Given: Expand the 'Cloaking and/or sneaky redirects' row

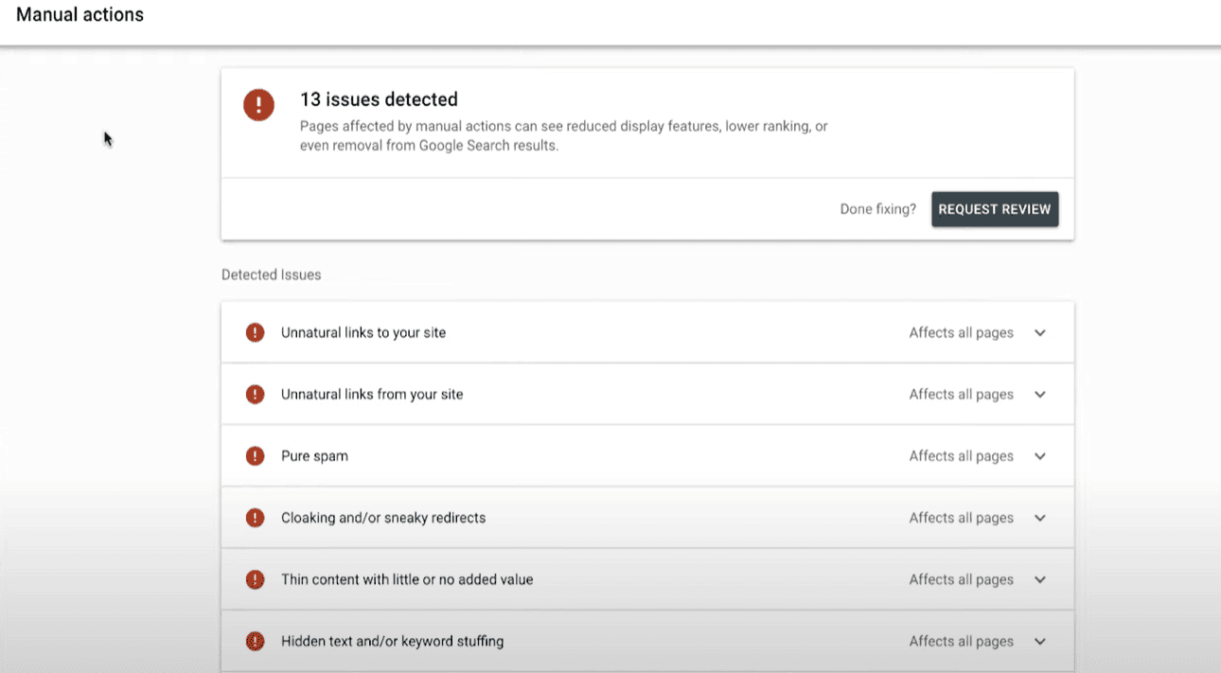Looking at the screenshot, I should click(1039, 517).
